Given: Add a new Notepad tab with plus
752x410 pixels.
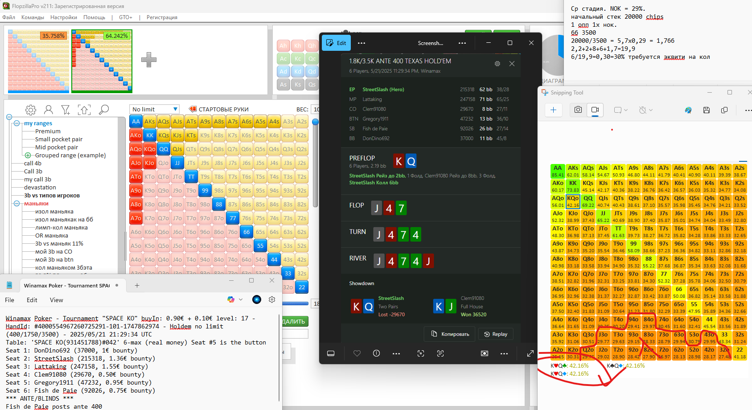Looking at the screenshot, I should pyautogui.click(x=137, y=285).
